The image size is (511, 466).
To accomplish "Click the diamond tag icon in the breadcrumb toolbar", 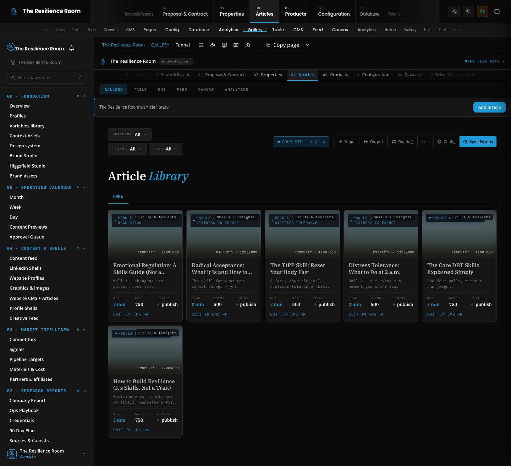I will [x=213, y=45].
